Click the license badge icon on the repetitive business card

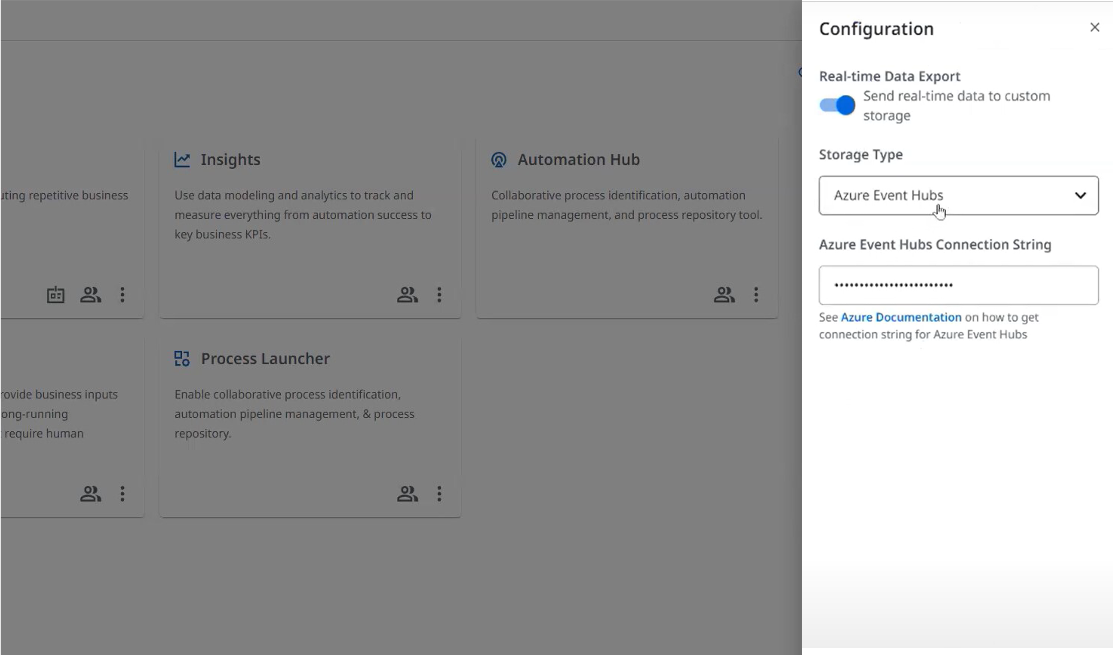56,295
